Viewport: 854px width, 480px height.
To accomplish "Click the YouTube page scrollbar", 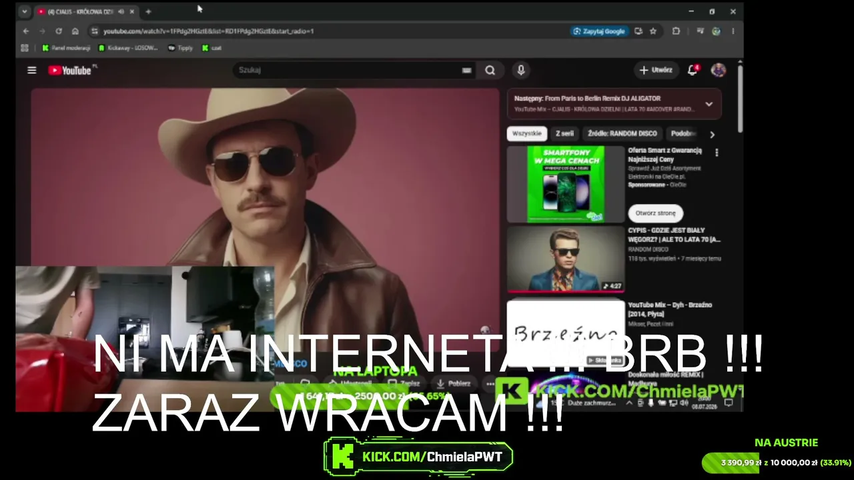I will [x=740, y=100].
